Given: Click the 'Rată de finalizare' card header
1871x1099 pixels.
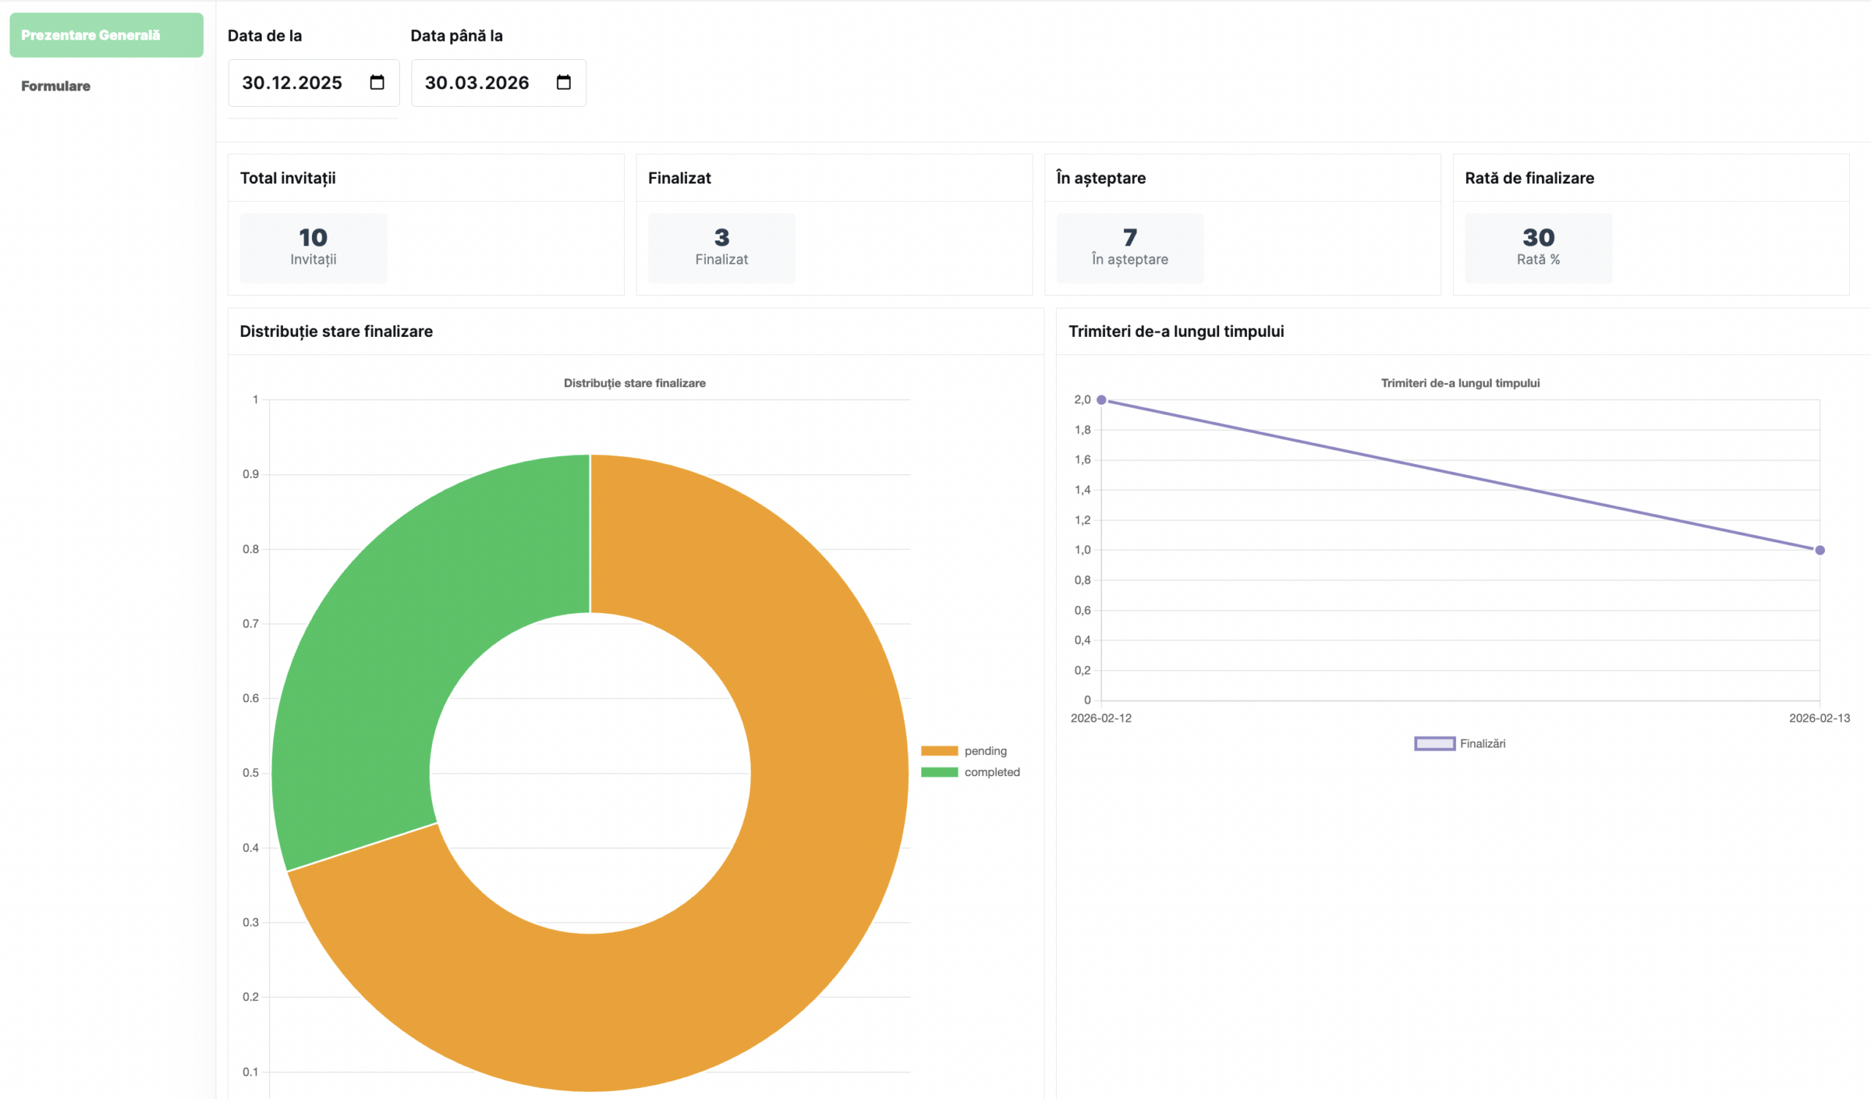Looking at the screenshot, I should click(x=1530, y=178).
